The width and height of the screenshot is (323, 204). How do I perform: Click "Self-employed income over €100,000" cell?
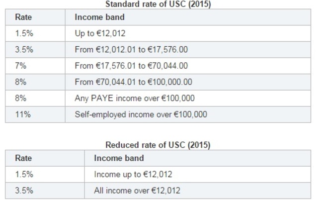[141, 114]
